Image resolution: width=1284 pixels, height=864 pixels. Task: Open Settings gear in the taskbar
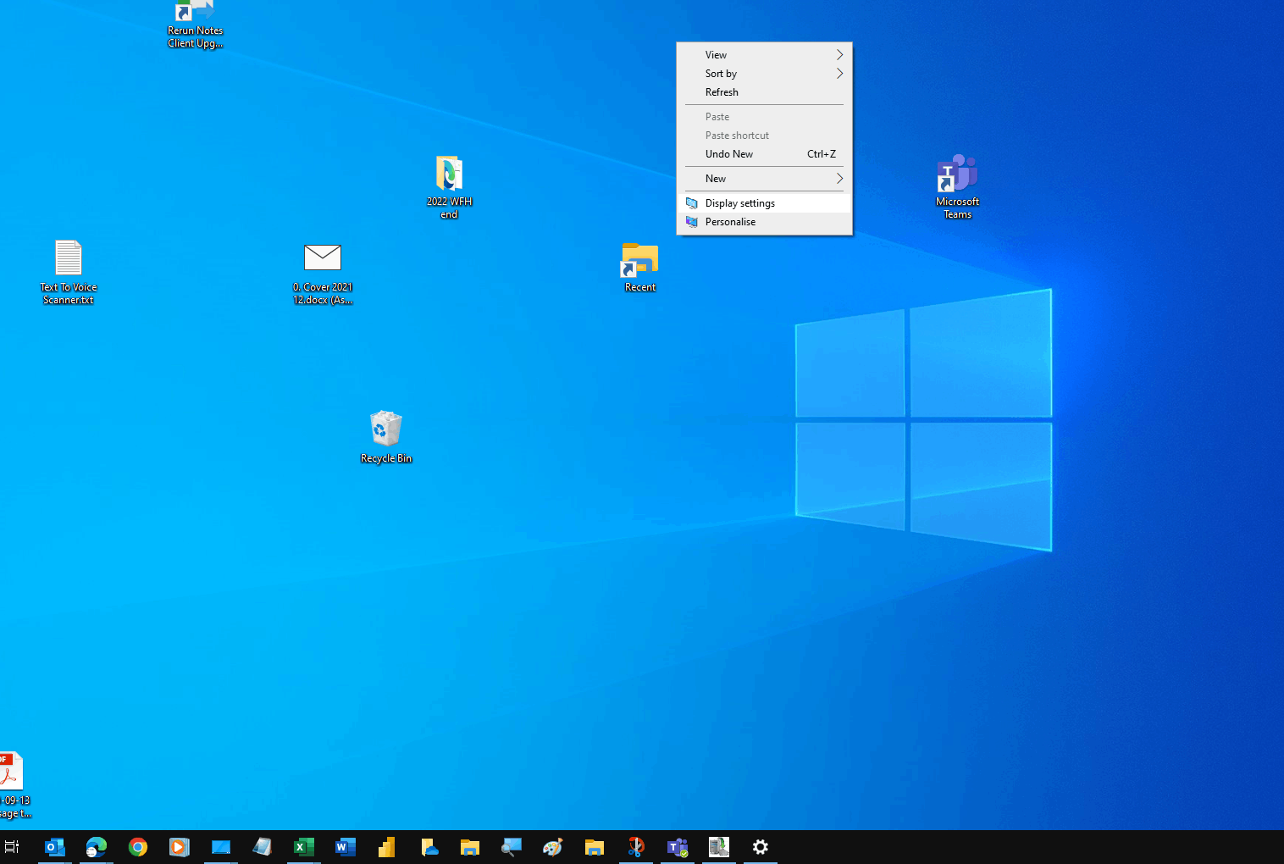pyautogui.click(x=761, y=847)
